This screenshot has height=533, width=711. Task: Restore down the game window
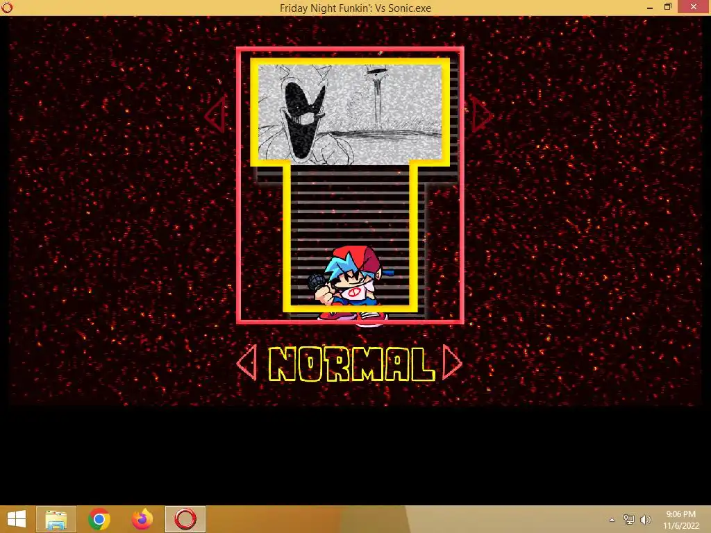click(x=667, y=7)
